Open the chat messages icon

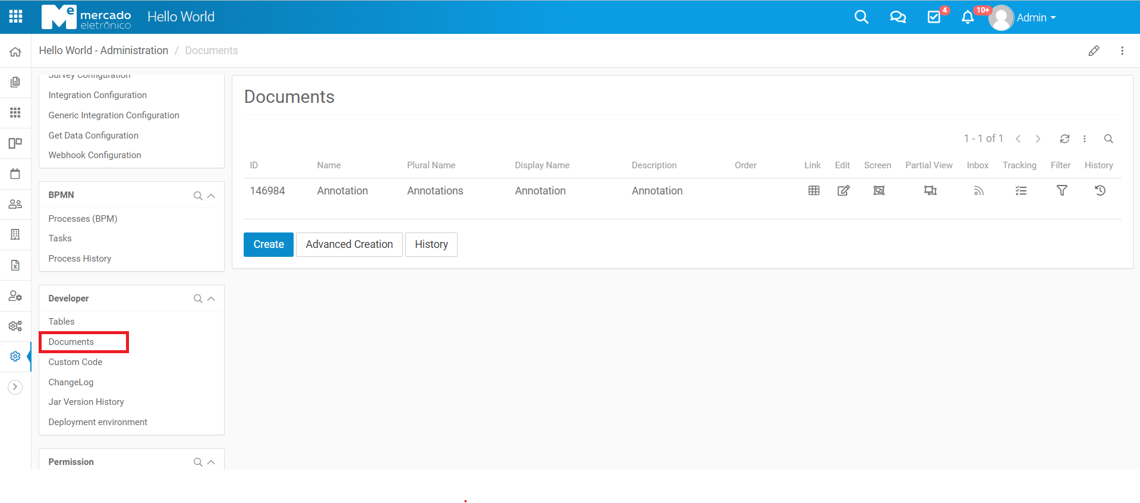click(x=897, y=17)
